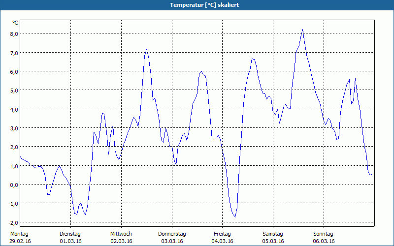The width and height of the screenshot is (394, 246).
Task: Click the chart title 'Temperatur [°C] skaliert'
Action: click(204, 5)
